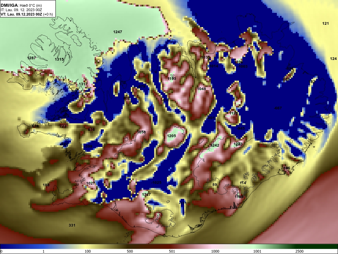This screenshot has width=338, height=254.
Task: Click the map value 1185
Action: (239, 197)
